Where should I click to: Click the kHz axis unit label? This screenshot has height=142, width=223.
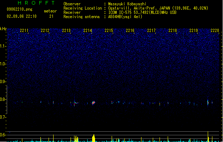[3, 29]
